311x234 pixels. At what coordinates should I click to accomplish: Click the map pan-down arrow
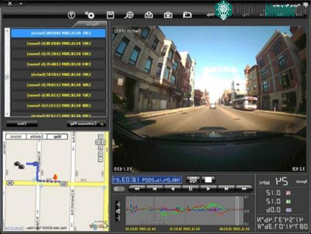pos(100,148)
